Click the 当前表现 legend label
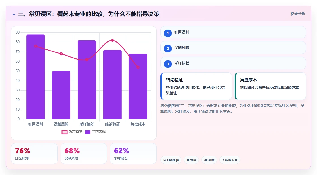The width and height of the screenshot is (317, 175). pyautogui.click(x=99, y=132)
